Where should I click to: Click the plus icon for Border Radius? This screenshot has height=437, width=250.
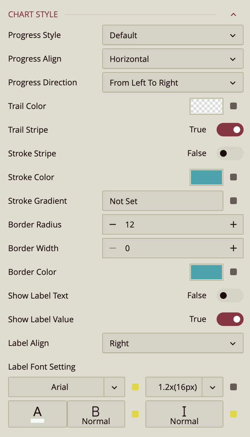pyautogui.click(x=233, y=224)
